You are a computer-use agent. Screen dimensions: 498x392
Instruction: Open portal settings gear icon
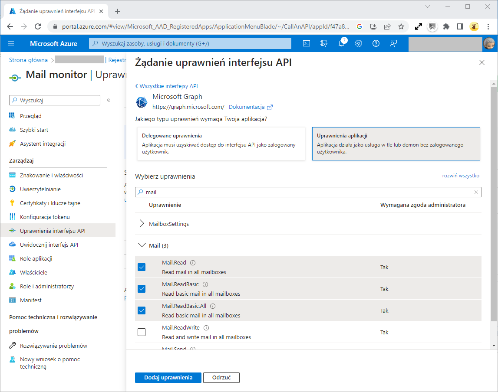pos(359,43)
